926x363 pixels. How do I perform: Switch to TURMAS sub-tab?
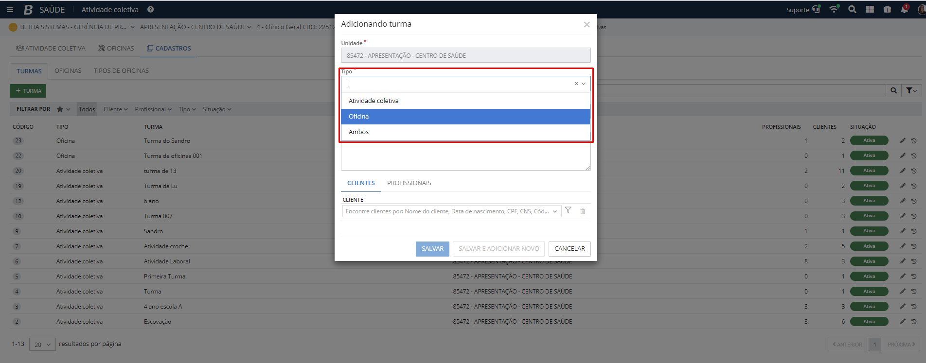pos(29,71)
